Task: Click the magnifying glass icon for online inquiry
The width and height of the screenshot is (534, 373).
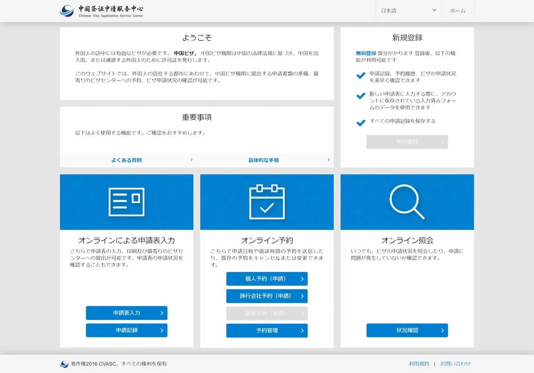Action: 407,202
